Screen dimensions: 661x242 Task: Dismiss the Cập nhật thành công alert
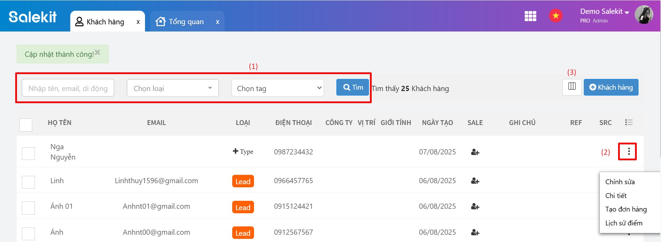pos(98,52)
